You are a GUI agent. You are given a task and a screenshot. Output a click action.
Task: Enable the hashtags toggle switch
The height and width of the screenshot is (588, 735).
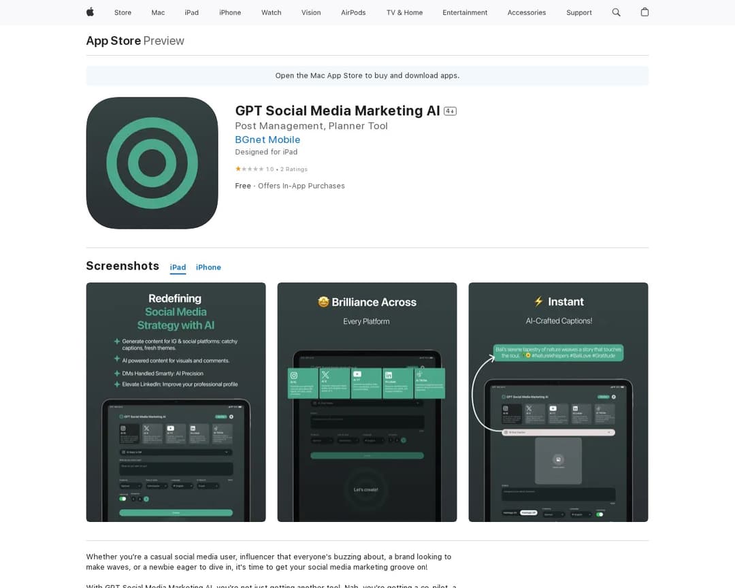point(123,499)
